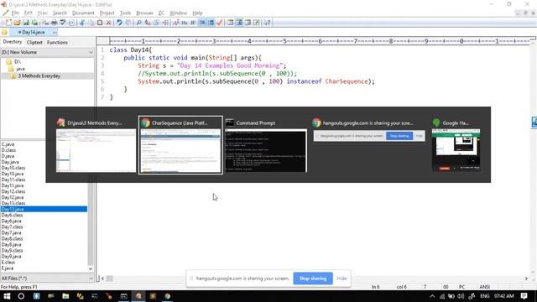Viewport: 537px width, 302px height.
Task: Click the Undo arrow toolbar icon
Action: pyautogui.click(x=119, y=23)
